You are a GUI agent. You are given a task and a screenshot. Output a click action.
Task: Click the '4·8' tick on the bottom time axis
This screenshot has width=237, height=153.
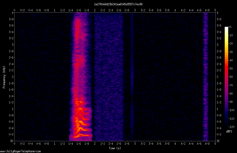pyautogui.click(x=207, y=144)
